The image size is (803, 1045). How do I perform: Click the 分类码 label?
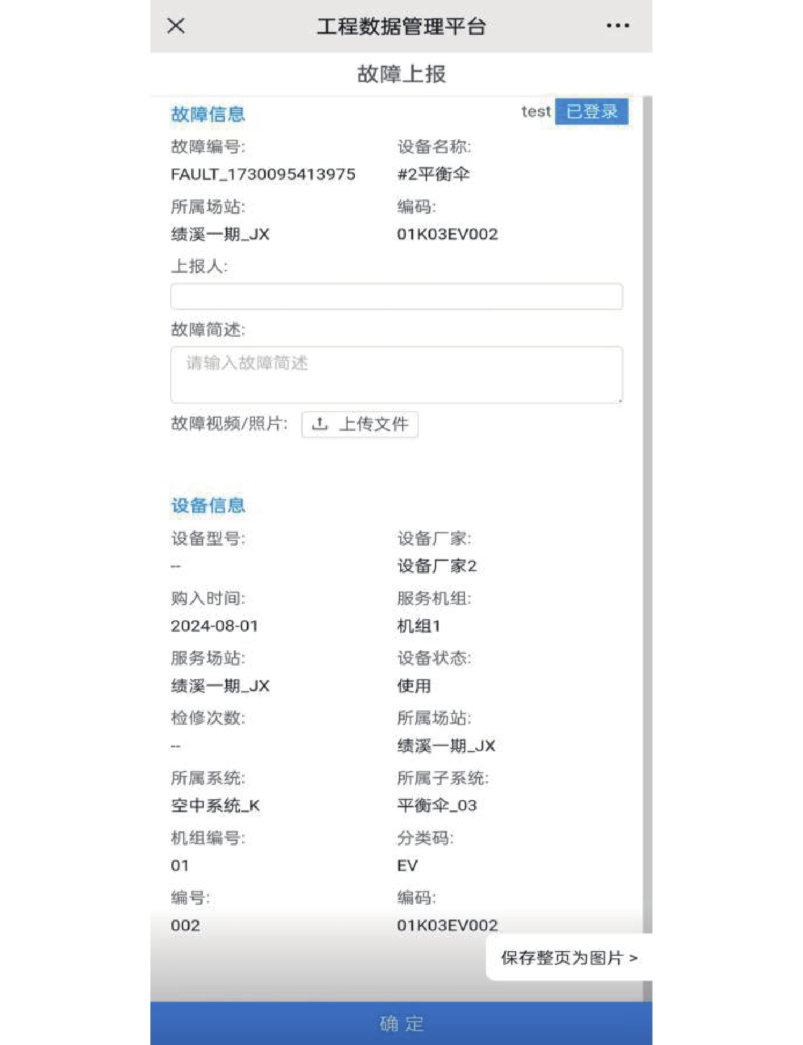pyautogui.click(x=425, y=838)
